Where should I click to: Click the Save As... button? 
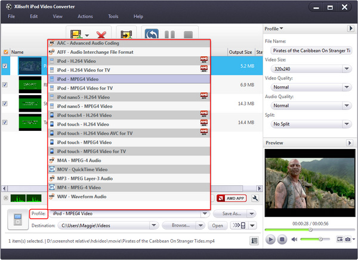click(x=230, y=213)
